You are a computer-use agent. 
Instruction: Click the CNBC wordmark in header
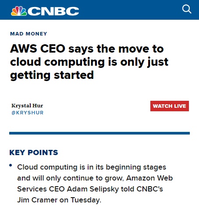click(x=53, y=11)
